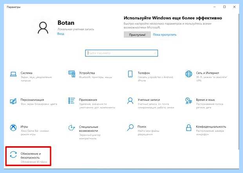
Task: Select the Игры title text
Action: coord(24,127)
